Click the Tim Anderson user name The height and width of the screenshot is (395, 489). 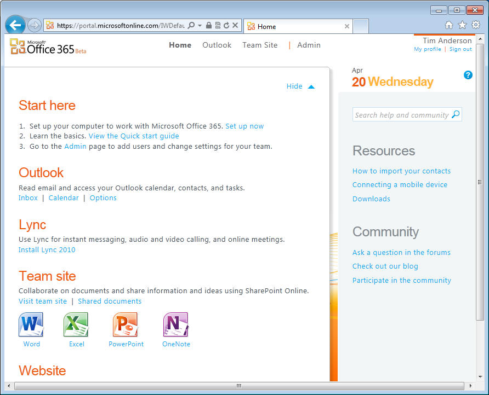click(447, 41)
